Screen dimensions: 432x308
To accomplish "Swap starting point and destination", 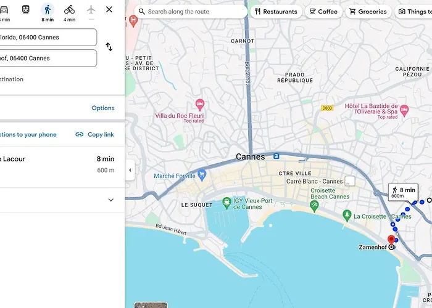I will [109, 47].
